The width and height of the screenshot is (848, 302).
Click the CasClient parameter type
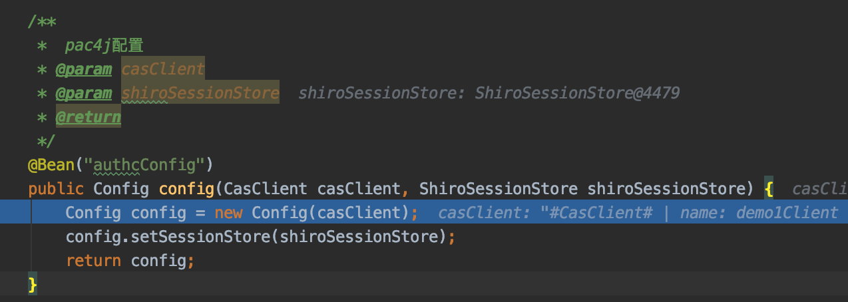[x=266, y=189]
